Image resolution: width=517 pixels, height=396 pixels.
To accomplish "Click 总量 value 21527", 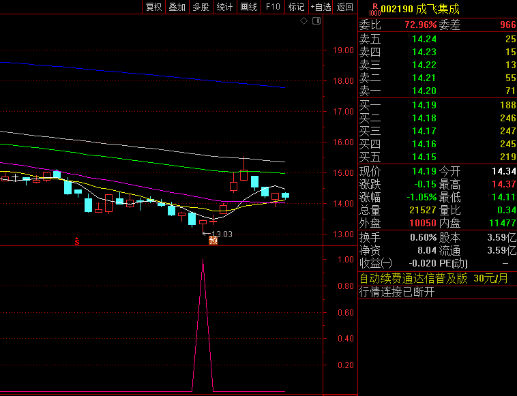I will click(x=423, y=210).
